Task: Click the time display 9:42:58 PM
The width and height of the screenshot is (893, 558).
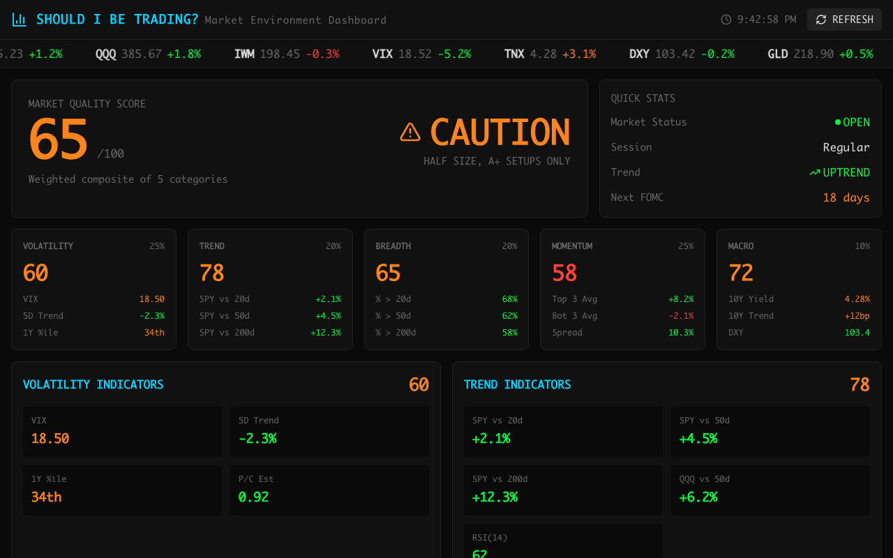Action: [767, 20]
